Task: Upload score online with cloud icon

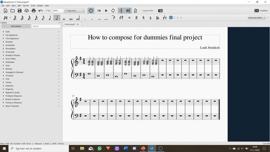Action: point(27,11)
